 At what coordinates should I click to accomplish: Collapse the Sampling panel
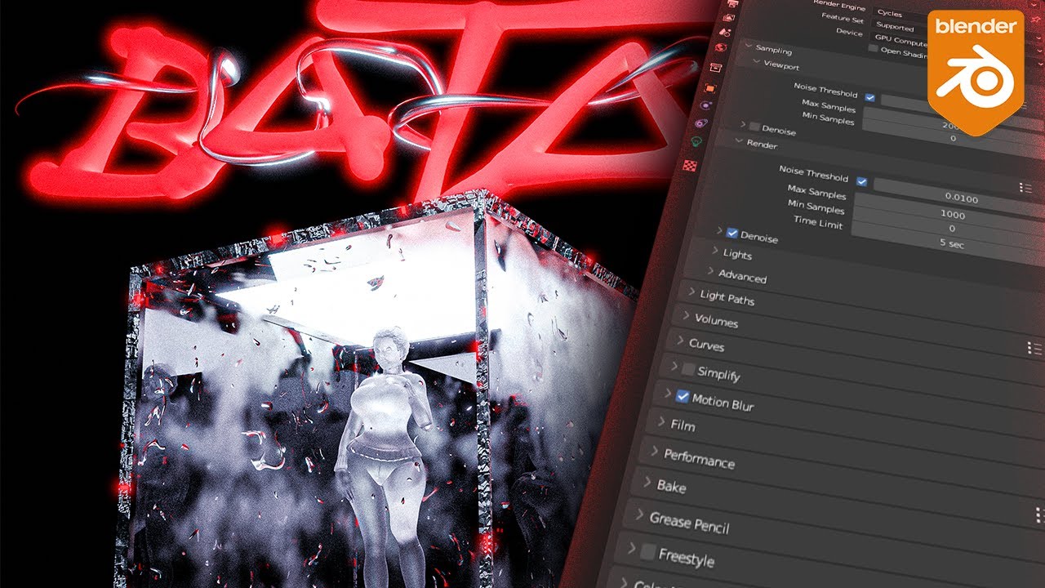pyautogui.click(x=748, y=46)
